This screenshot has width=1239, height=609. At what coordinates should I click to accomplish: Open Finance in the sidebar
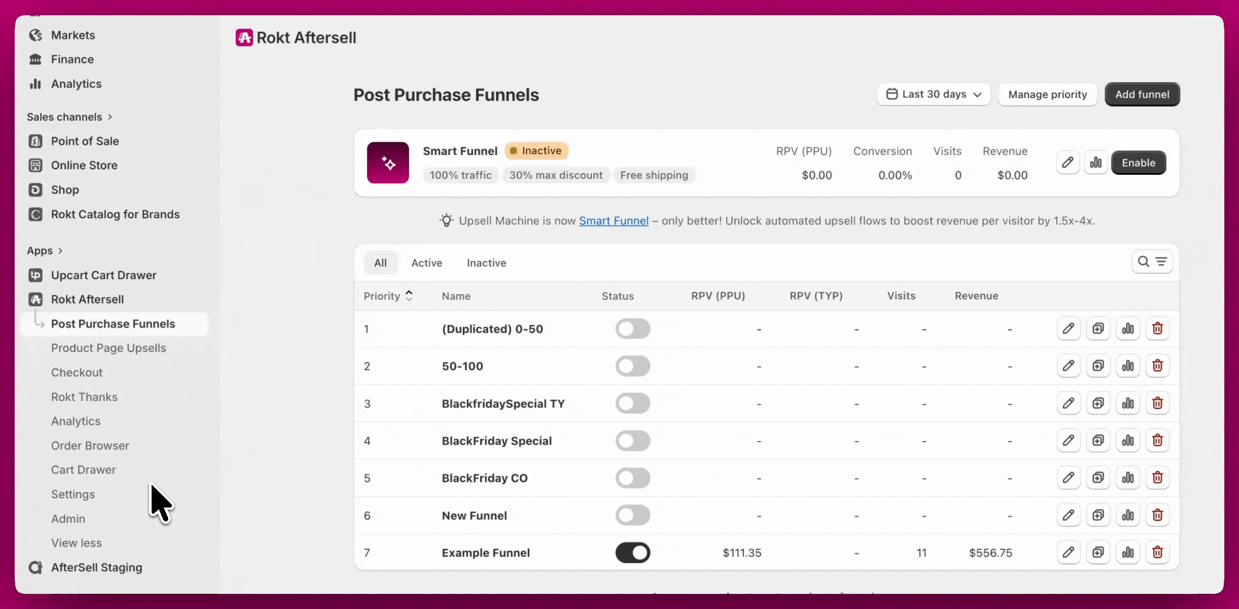pos(72,59)
